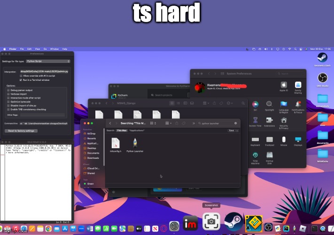The image size is (334, 235).
Task: Open Steam from the Dock
Action: point(233,222)
